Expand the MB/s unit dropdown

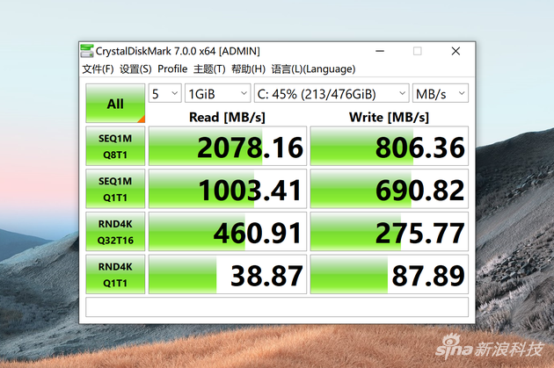441,93
